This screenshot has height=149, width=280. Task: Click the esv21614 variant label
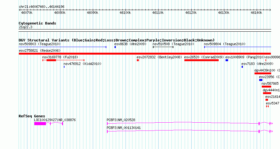pos(273,97)
